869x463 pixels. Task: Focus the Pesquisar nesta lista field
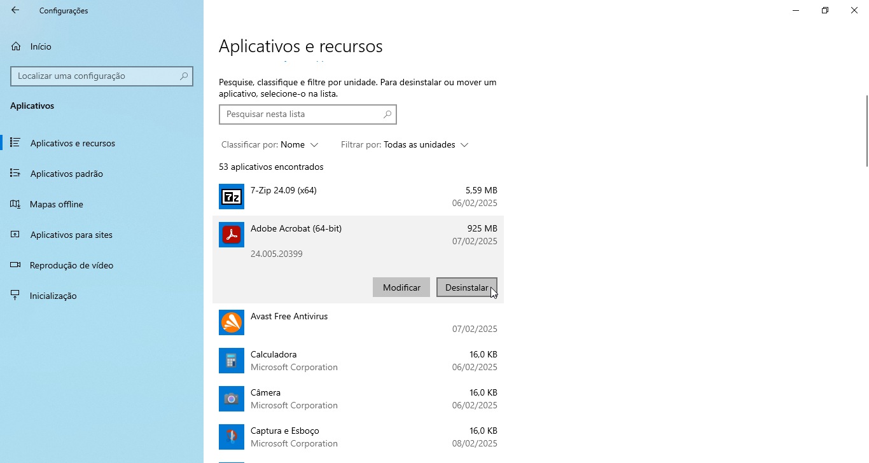308,114
